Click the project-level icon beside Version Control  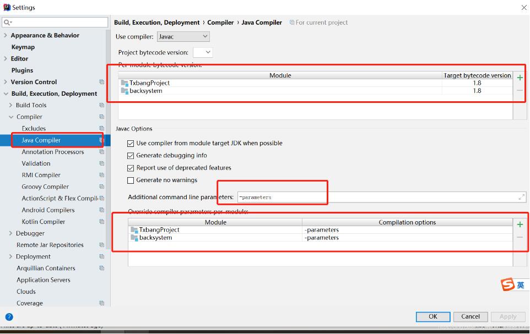click(101, 82)
